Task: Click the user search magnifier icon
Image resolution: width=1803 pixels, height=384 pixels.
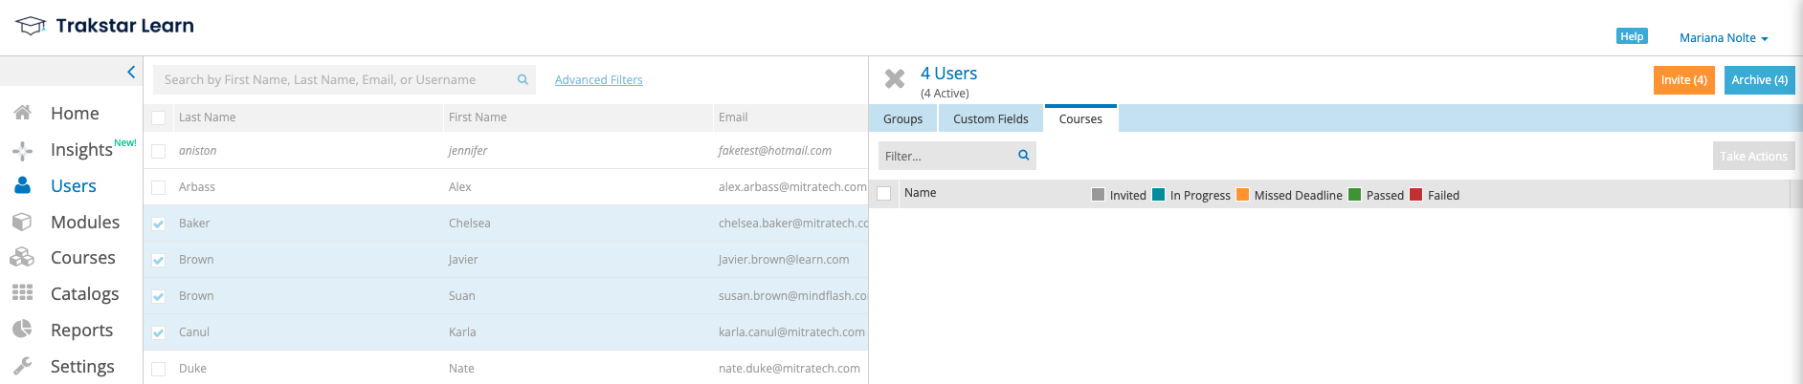Action: click(x=523, y=79)
